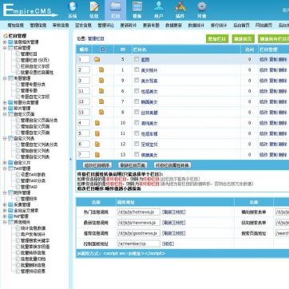Collapse the 自定义列表 tree node
This screenshot has width=289, height=289.
[x=5, y=138]
